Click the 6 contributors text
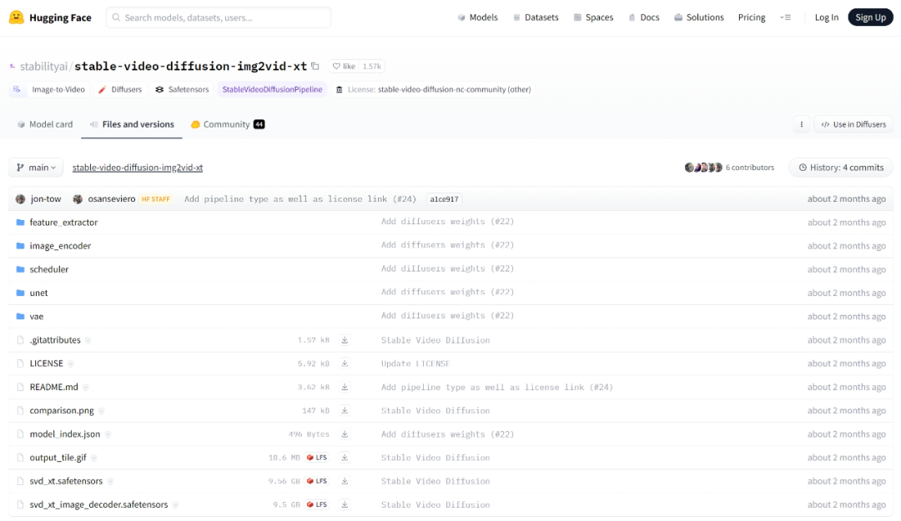 coord(750,168)
